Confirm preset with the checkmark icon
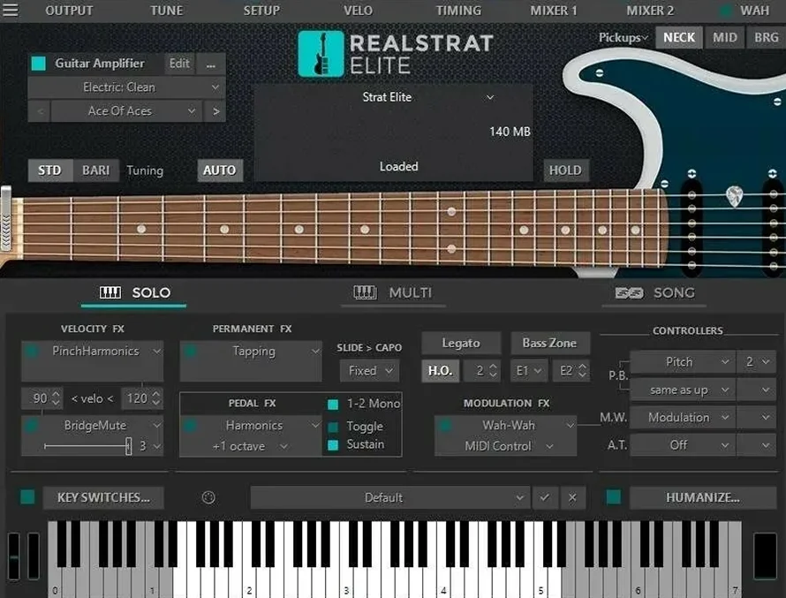 coord(544,497)
